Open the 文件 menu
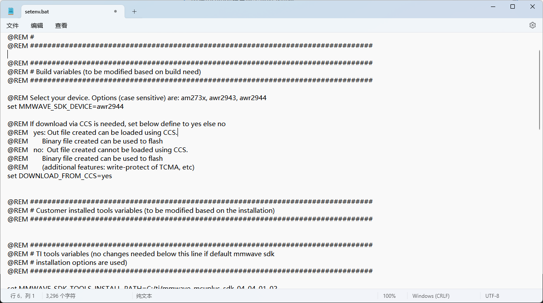This screenshot has width=543, height=303. pos(13,26)
